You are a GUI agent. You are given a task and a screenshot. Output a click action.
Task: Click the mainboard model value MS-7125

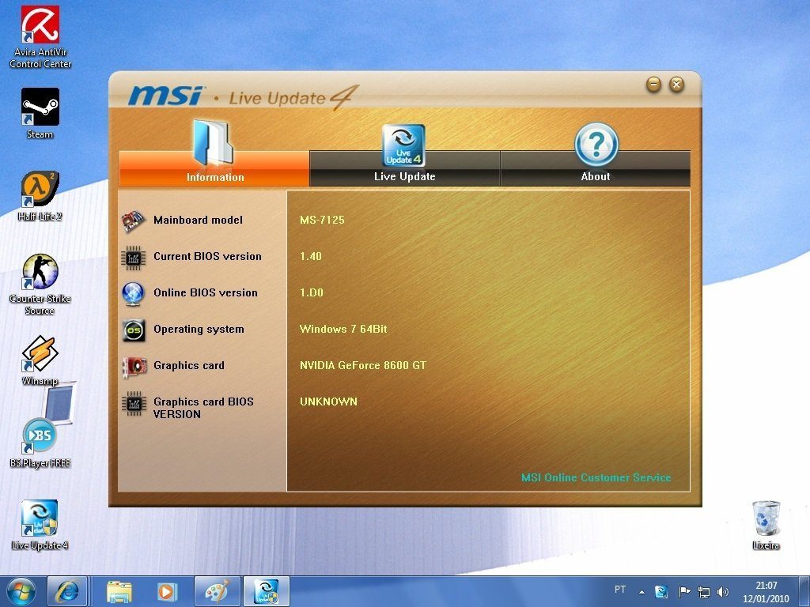pyautogui.click(x=322, y=220)
